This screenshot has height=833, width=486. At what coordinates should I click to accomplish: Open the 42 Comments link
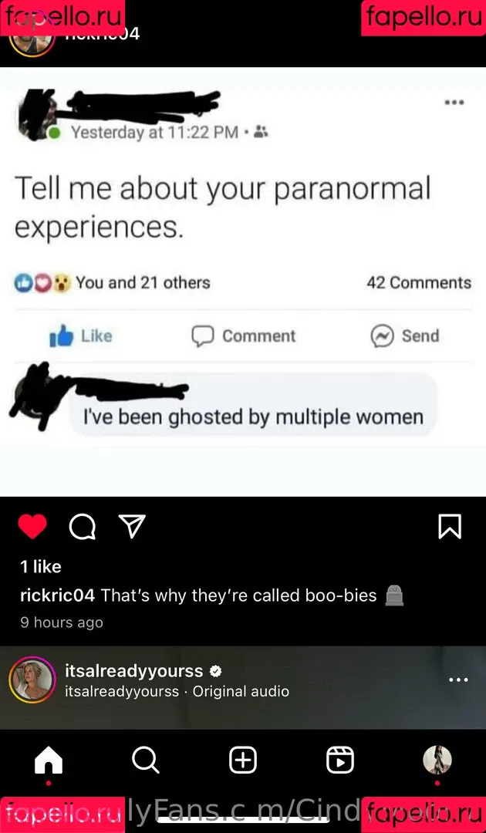tap(419, 282)
